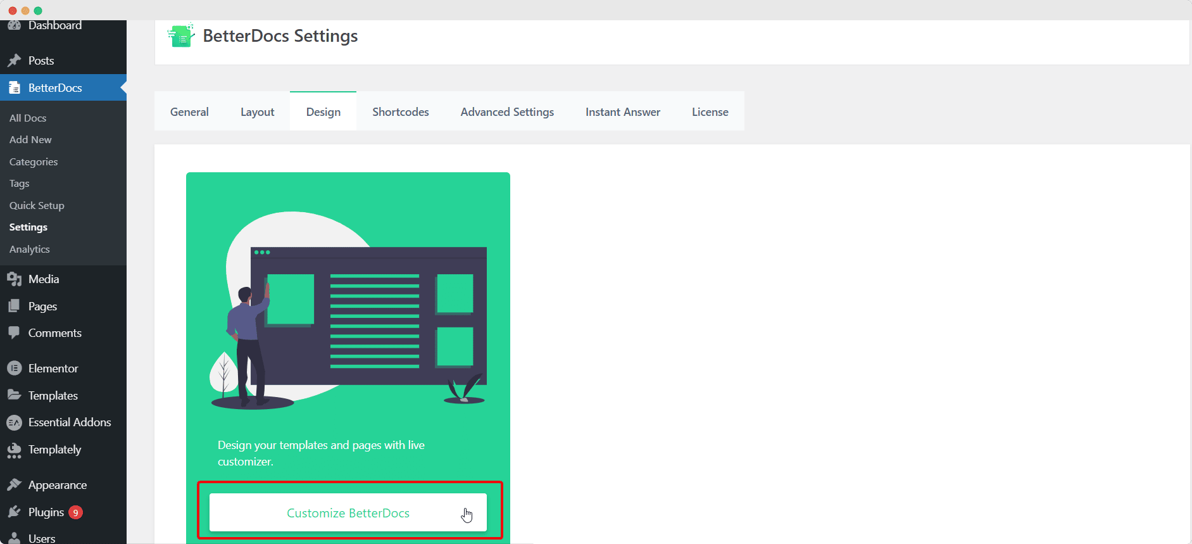Open Media menu label
The image size is (1192, 544).
point(44,279)
